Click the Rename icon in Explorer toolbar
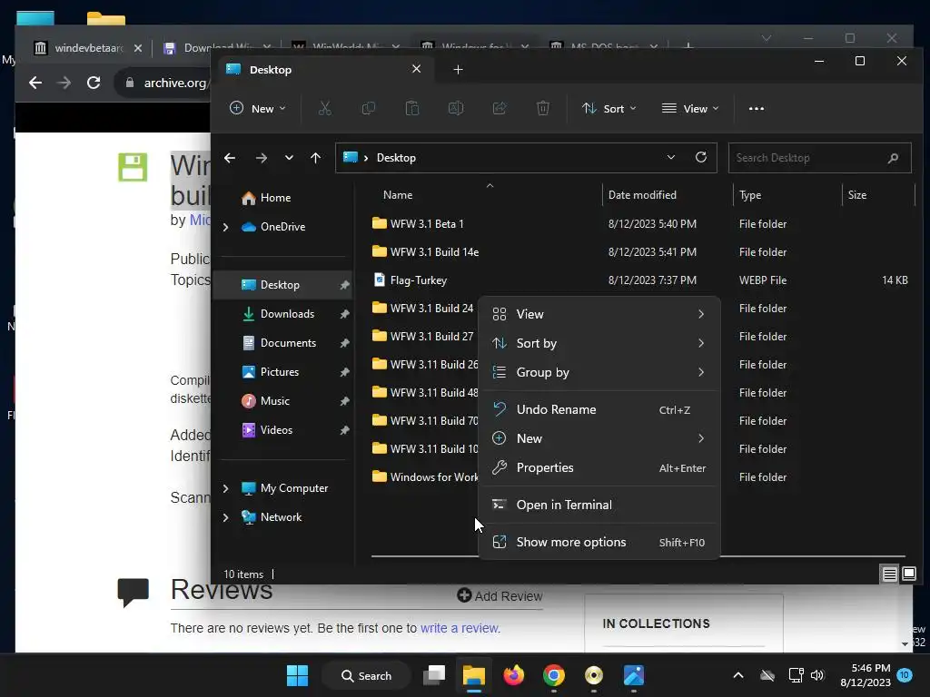Screen dimensions: 930x697 coord(456,109)
